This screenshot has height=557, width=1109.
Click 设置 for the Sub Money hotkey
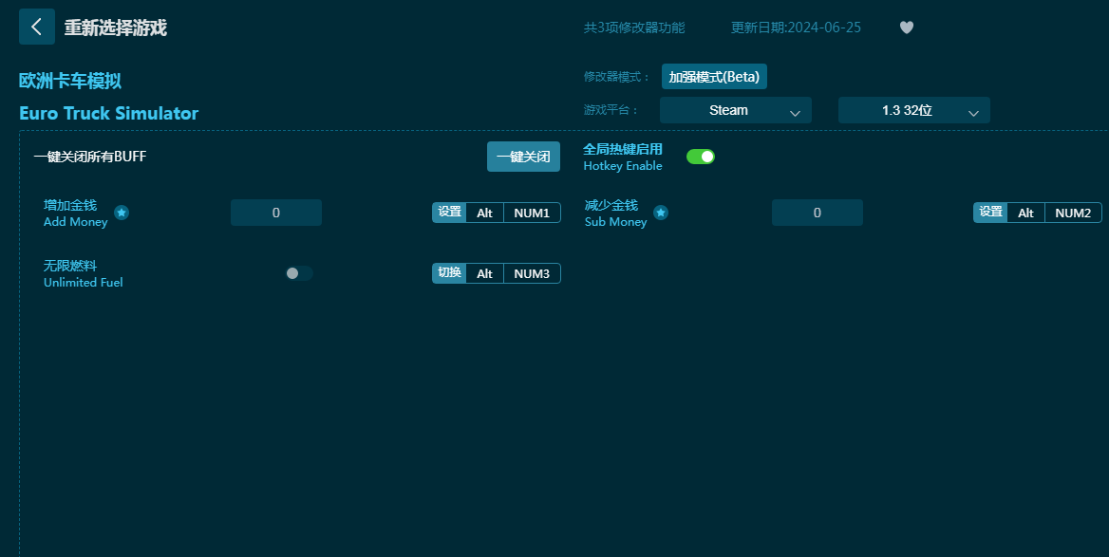[990, 213]
